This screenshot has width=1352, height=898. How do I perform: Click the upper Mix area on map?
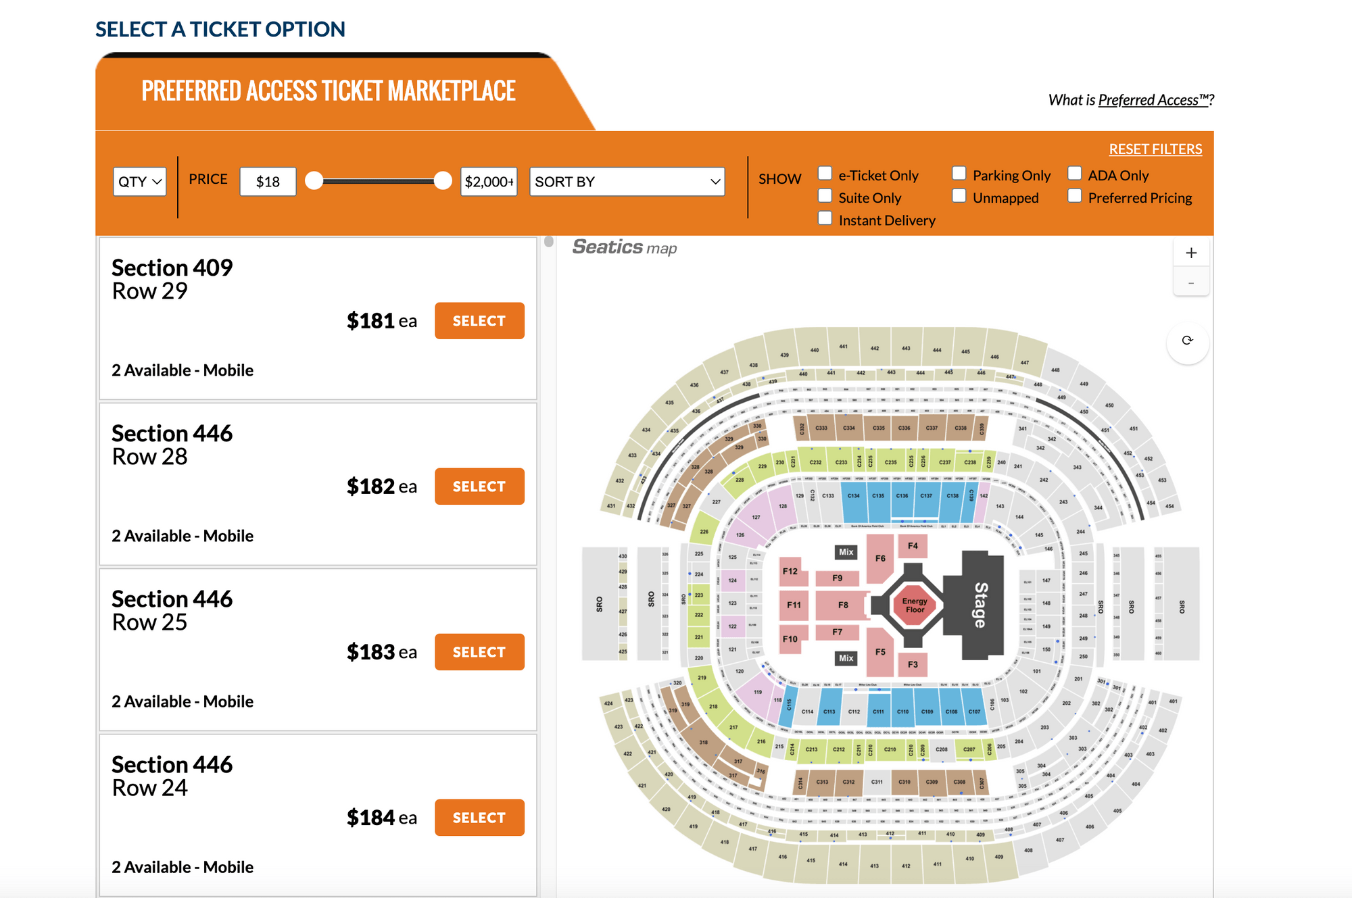(846, 552)
